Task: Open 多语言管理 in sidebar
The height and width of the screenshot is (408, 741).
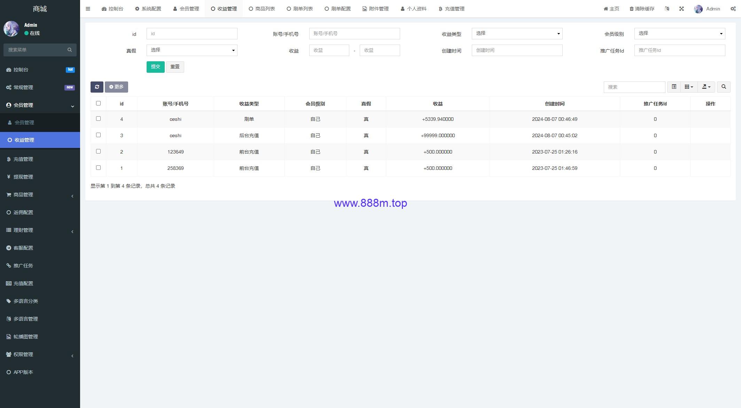Action: click(x=40, y=319)
